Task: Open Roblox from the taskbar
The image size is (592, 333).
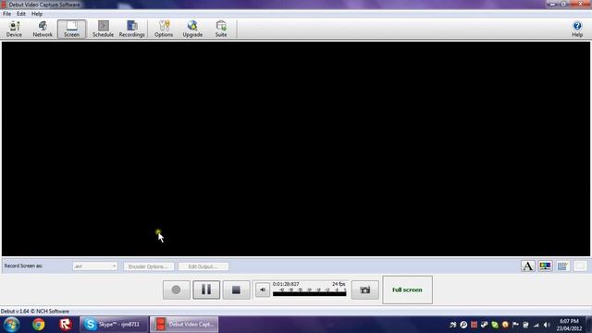Action: pyautogui.click(x=66, y=325)
